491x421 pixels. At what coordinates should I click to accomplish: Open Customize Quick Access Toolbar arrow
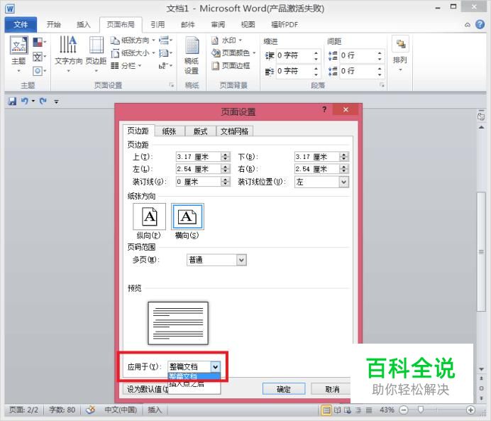[x=56, y=102]
